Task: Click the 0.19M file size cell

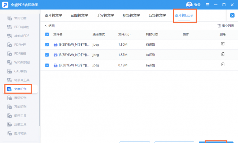Action: tap(123, 65)
